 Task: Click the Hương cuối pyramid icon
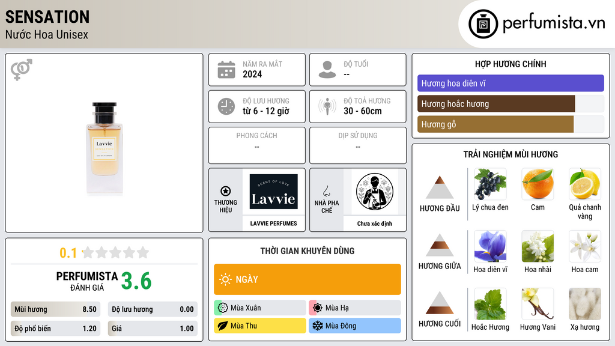[440, 303]
